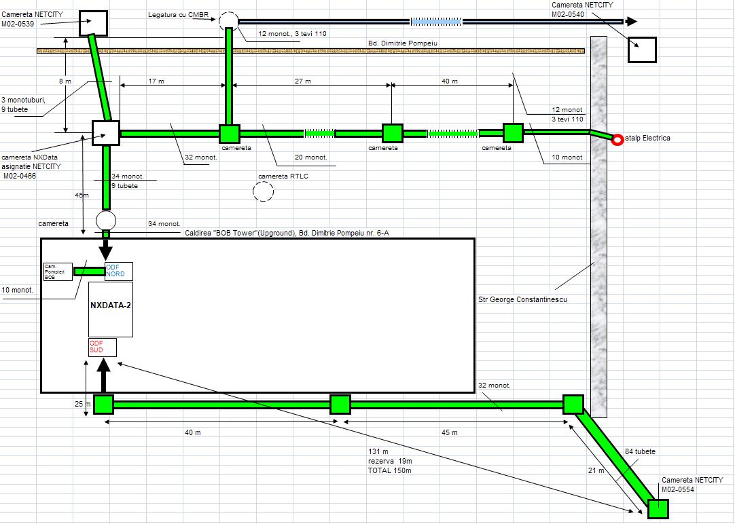Click the '84 tubete' label

[x=640, y=451]
